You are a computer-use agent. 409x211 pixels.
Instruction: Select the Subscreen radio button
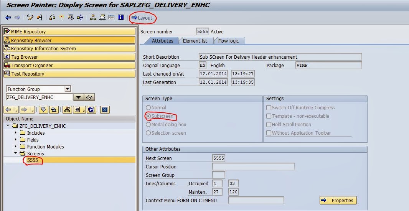pyautogui.click(x=148, y=116)
